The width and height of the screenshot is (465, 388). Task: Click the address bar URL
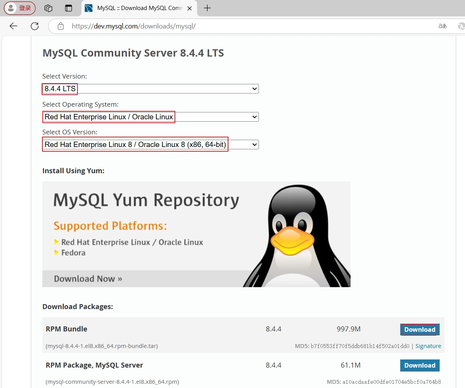(x=134, y=26)
